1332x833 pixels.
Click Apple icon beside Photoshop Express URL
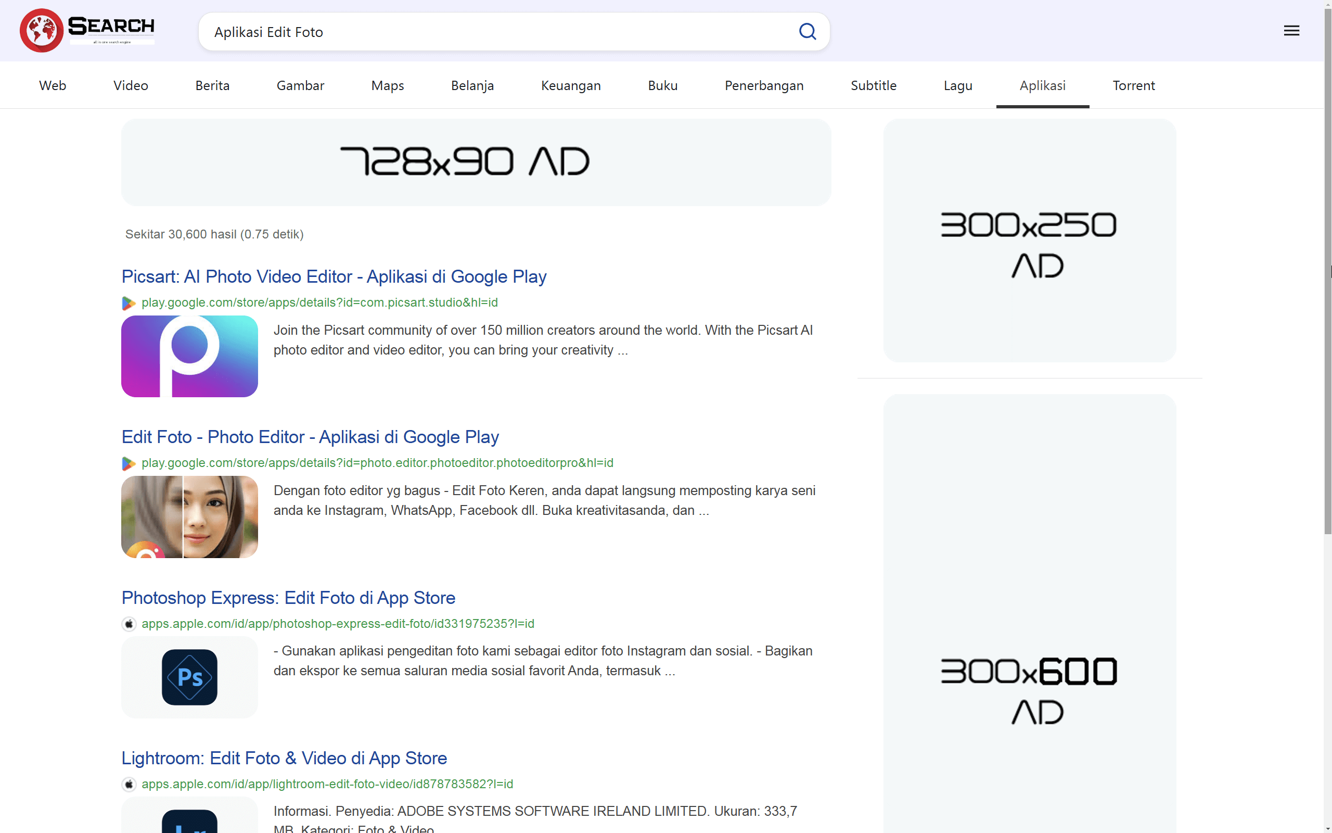click(129, 624)
